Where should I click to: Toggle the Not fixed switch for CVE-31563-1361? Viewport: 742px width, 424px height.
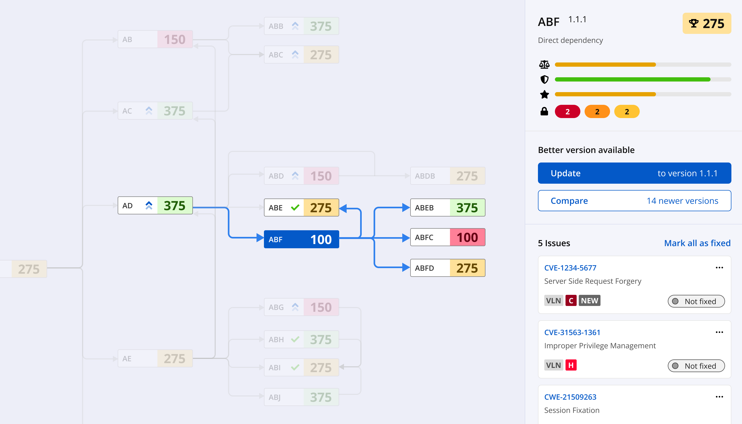[696, 366]
